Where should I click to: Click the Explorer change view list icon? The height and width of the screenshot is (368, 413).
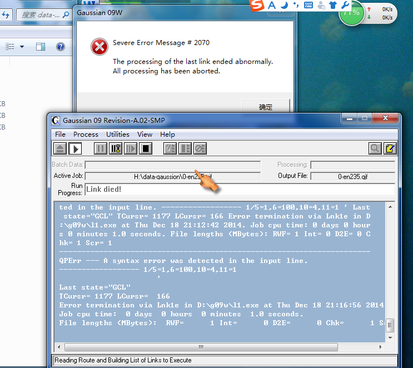coord(10,47)
